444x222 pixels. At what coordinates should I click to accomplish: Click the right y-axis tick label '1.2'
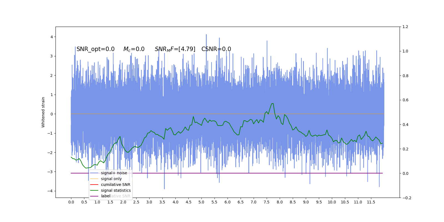pos(405,27)
